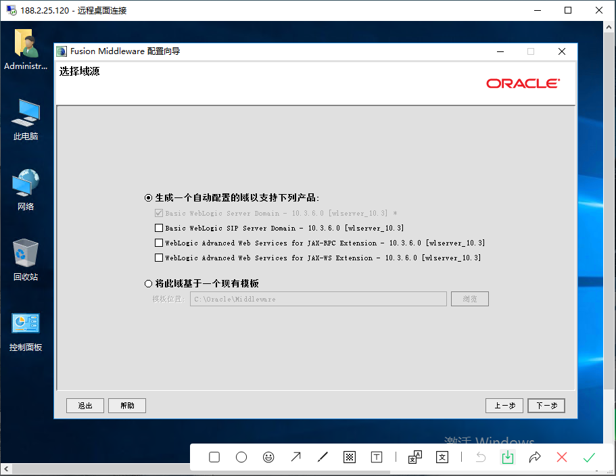This screenshot has height=476, width=616.
Task: Select the mosaic blur tool
Action: 350,457
